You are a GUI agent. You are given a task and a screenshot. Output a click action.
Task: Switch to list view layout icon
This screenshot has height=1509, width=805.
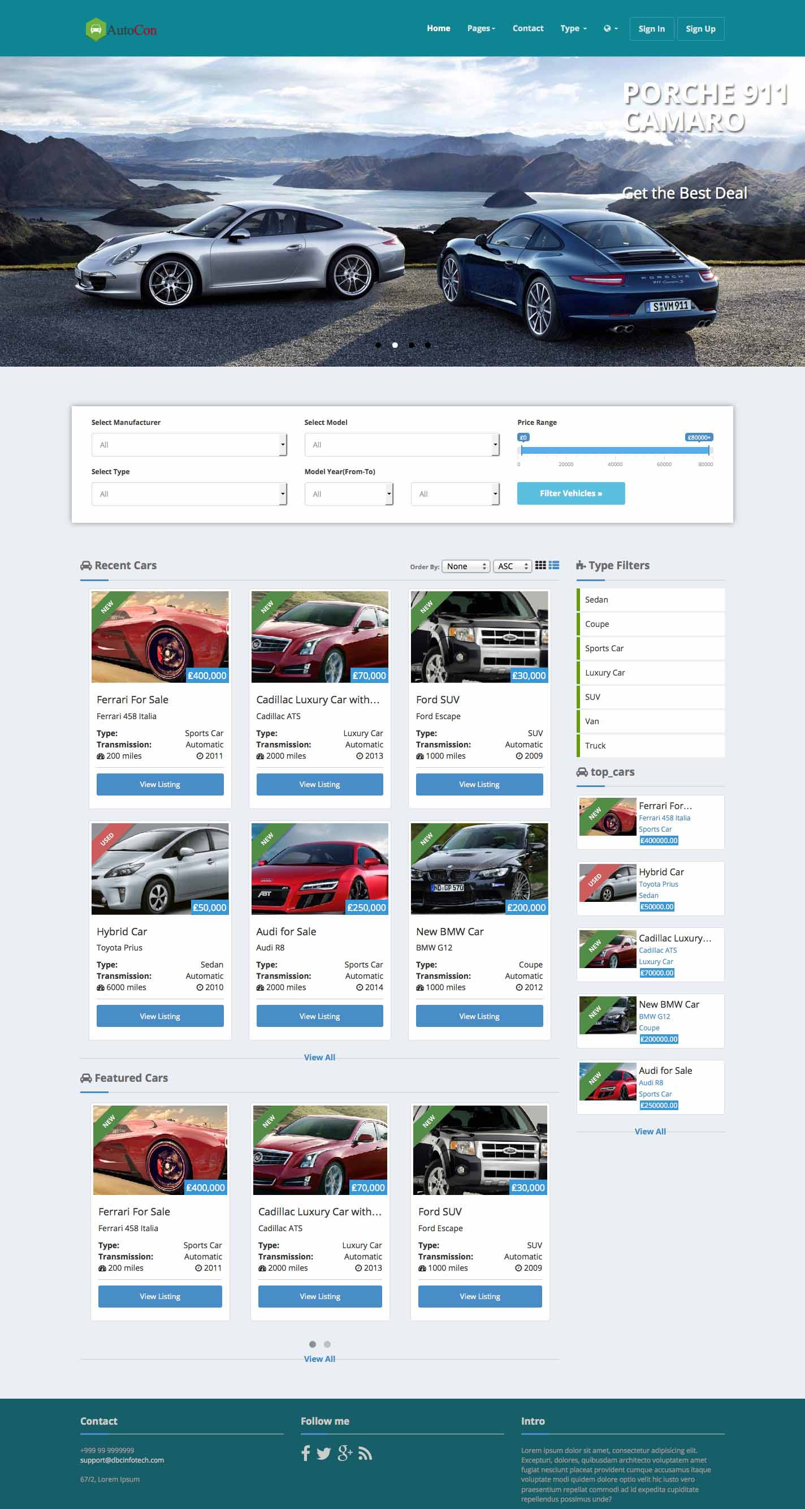tap(554, 565)
